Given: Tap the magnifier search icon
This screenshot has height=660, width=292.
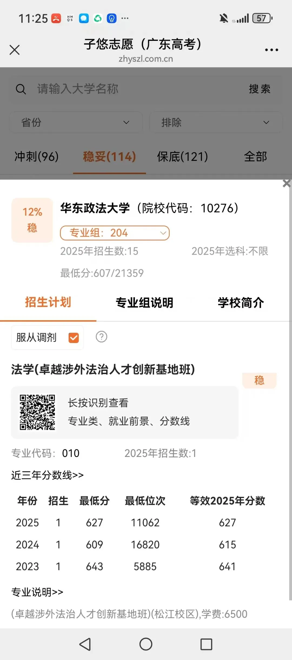Looking at the screenshot, I should click(x=21, y=89).
